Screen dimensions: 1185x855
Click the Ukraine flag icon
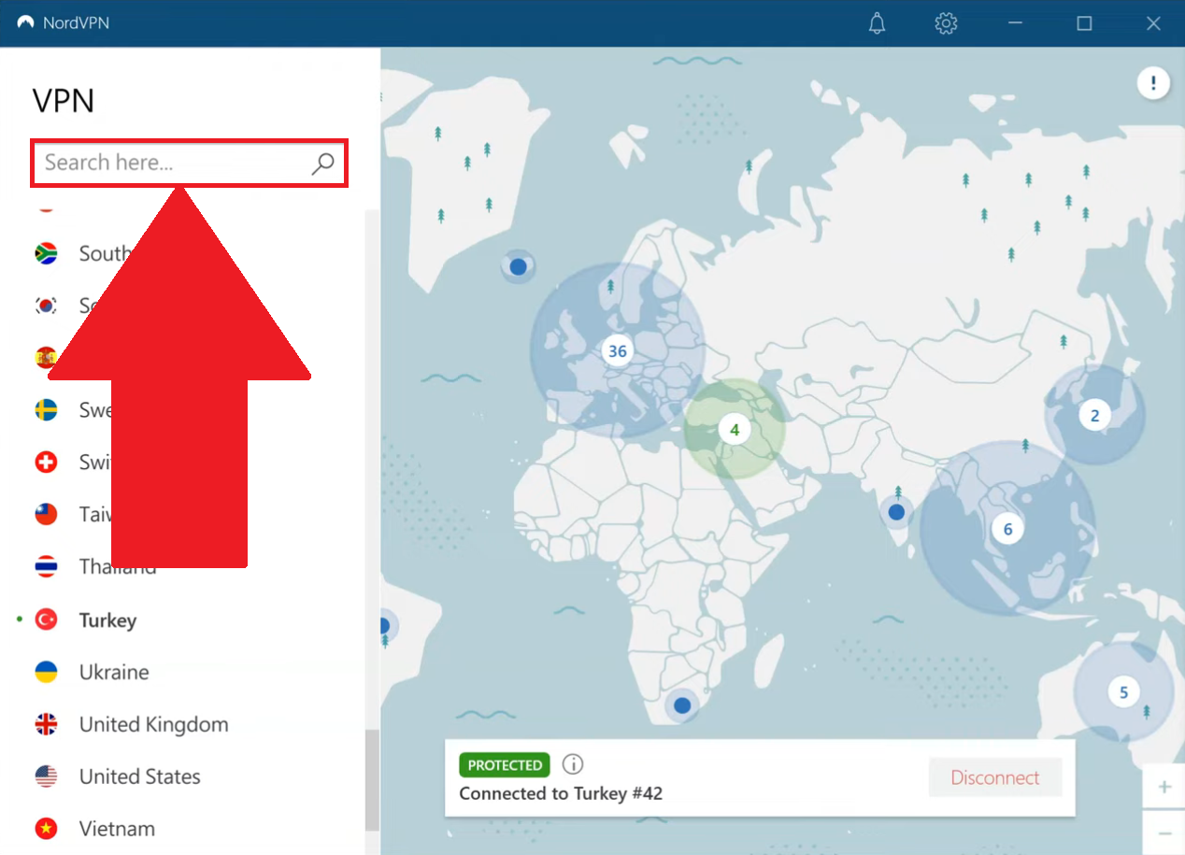tap(46, 672)
